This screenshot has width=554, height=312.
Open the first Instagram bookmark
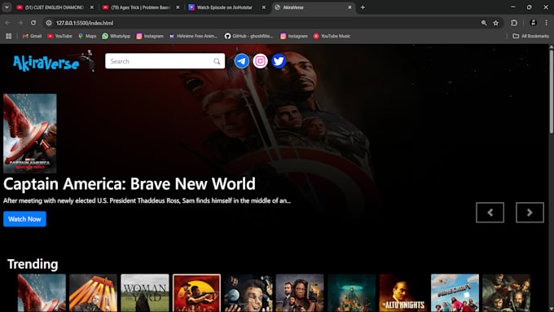(x=150, y=36)
